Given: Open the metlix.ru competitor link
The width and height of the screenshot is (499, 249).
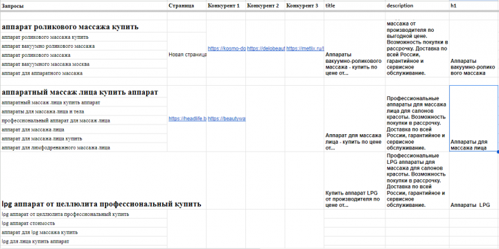Looking at the screenshot, I should [x=305, y=48].
